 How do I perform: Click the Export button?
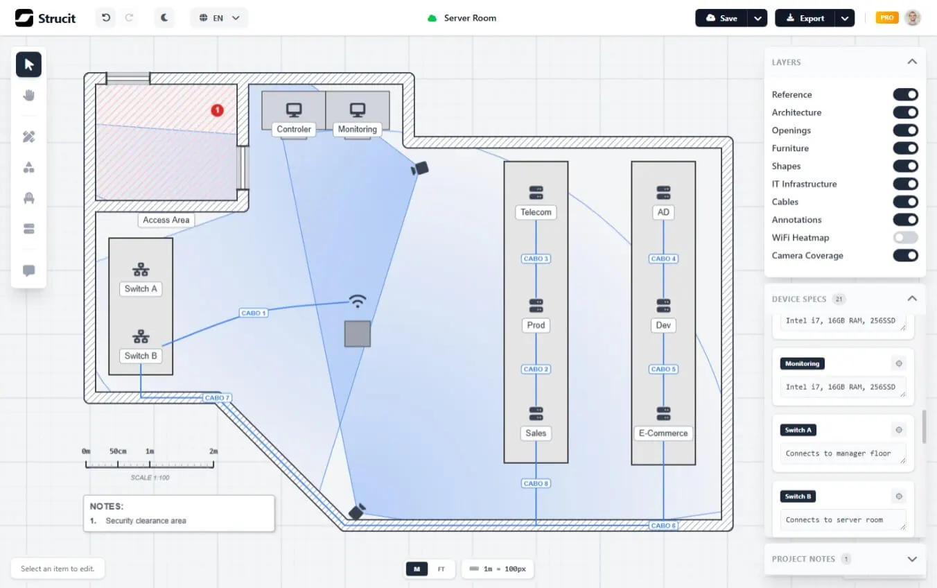[805, 18]
